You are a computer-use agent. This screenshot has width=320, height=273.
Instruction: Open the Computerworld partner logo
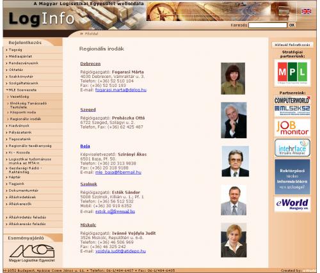[x=292, y=100]
